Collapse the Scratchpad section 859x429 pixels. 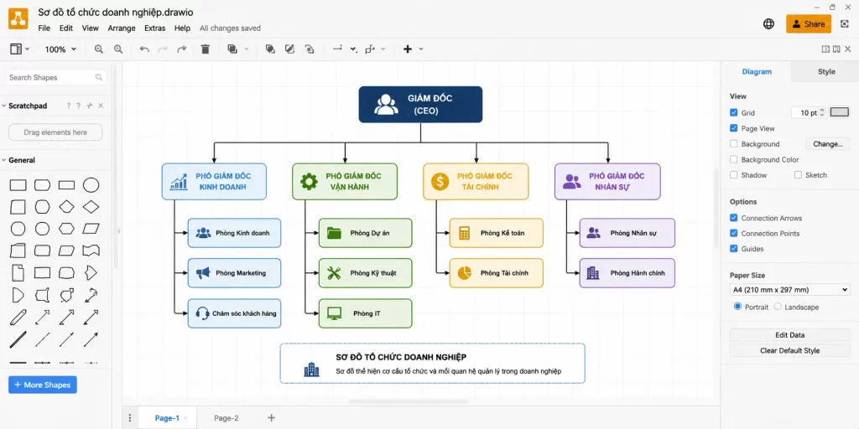tap(4, 106)
